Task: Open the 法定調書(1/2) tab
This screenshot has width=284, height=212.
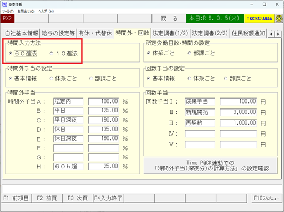Action: point(170,33)
